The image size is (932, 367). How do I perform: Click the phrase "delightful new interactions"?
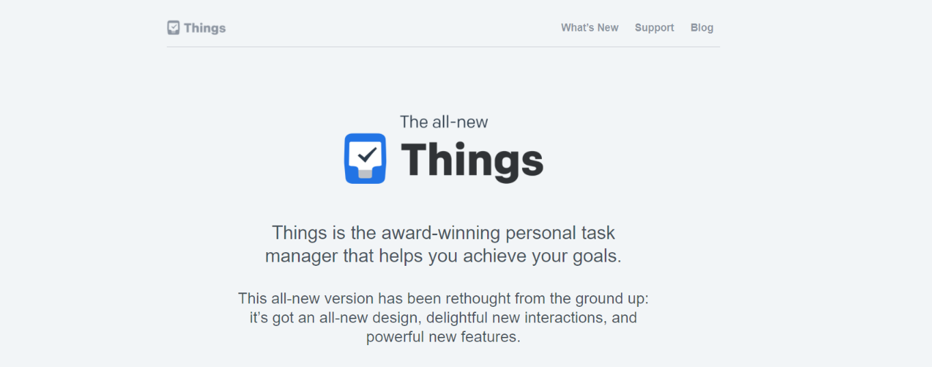[513, 318]
